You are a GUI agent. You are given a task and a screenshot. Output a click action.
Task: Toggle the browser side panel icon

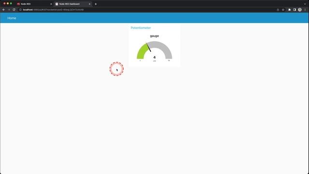click(295, 10)
